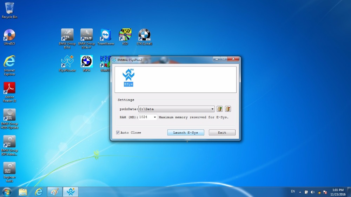Image resolution: width=351 pixels, height=197 pixels.
Task: Select the TeamViewer desktop icon
Action: pyautogui.click(x=106, y=36)
